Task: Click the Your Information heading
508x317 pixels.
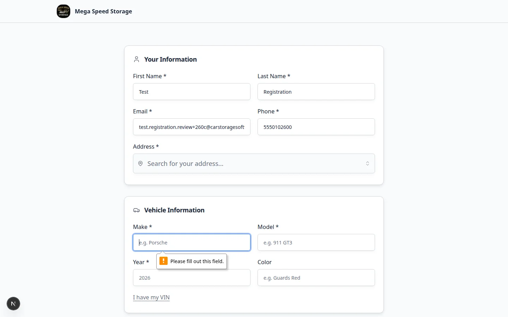Action: click(x=170, y=59)
